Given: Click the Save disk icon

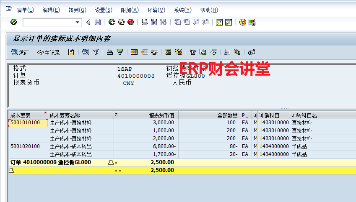Looking at the screenshot, I should pos(98,22).
